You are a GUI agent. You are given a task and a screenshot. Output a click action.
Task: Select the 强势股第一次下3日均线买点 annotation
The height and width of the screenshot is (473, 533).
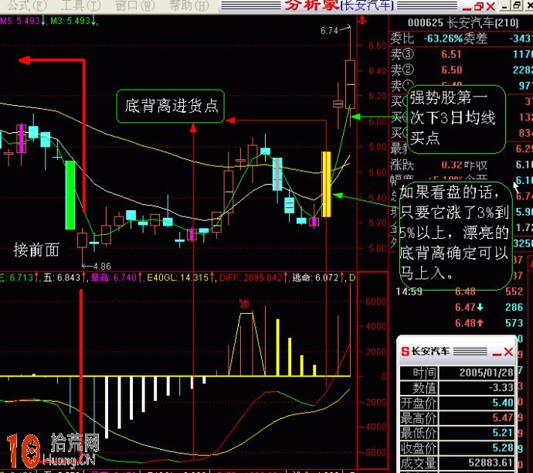tap(454, 118)
